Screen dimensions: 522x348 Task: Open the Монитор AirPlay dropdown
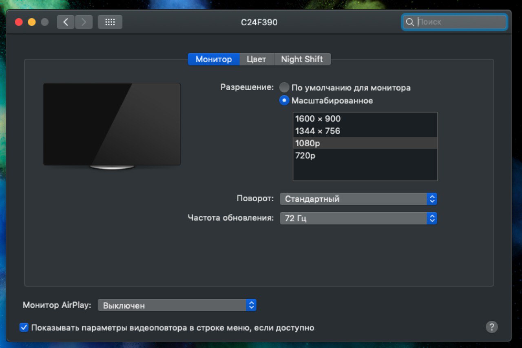(x=177, y=305)
